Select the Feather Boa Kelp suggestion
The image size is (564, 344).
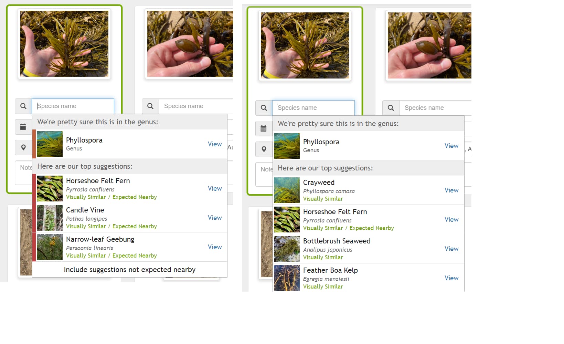(369, 278)
